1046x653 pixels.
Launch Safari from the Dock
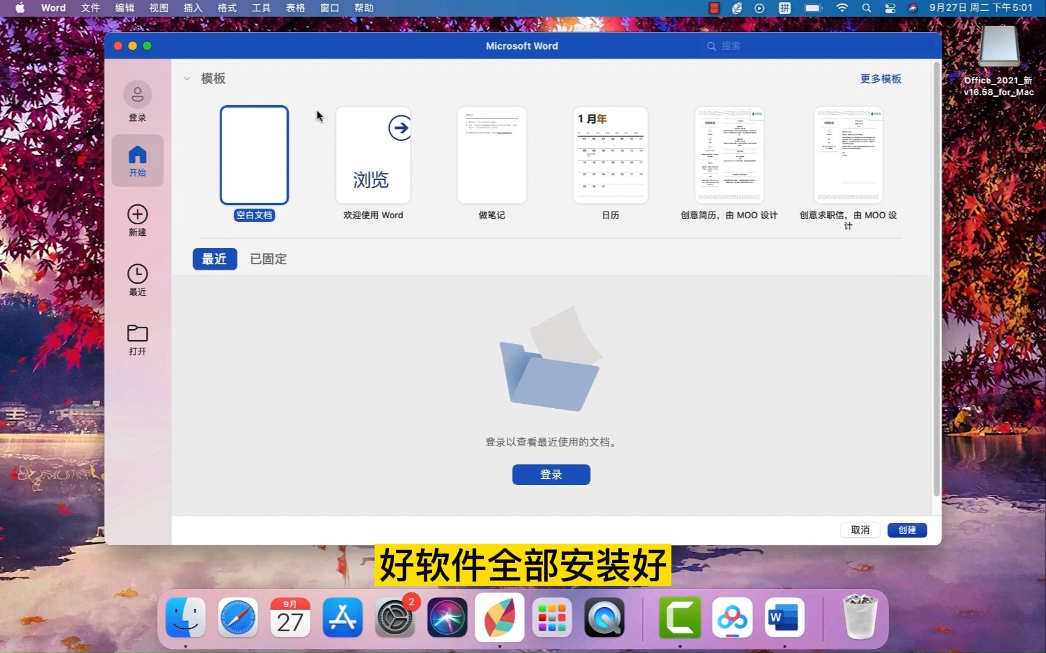237,618
